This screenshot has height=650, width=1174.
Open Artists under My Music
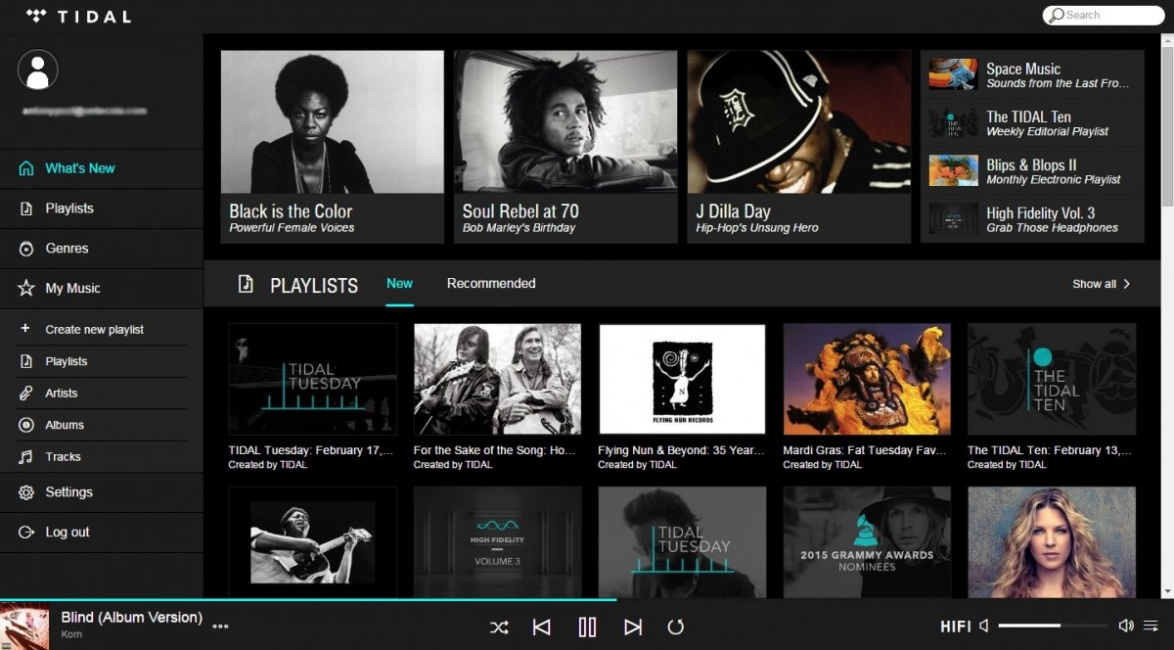pyautogui.click(x=102, y=393)
